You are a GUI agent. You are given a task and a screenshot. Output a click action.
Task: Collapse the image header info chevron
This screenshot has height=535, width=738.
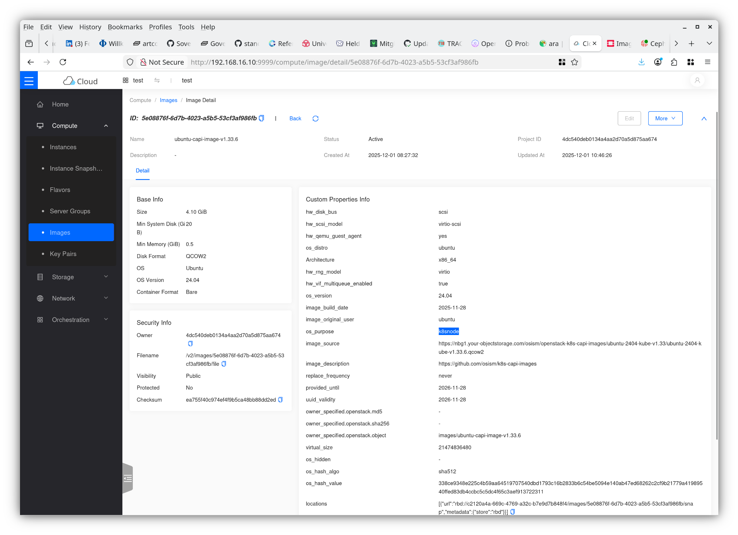coord(704,118)
